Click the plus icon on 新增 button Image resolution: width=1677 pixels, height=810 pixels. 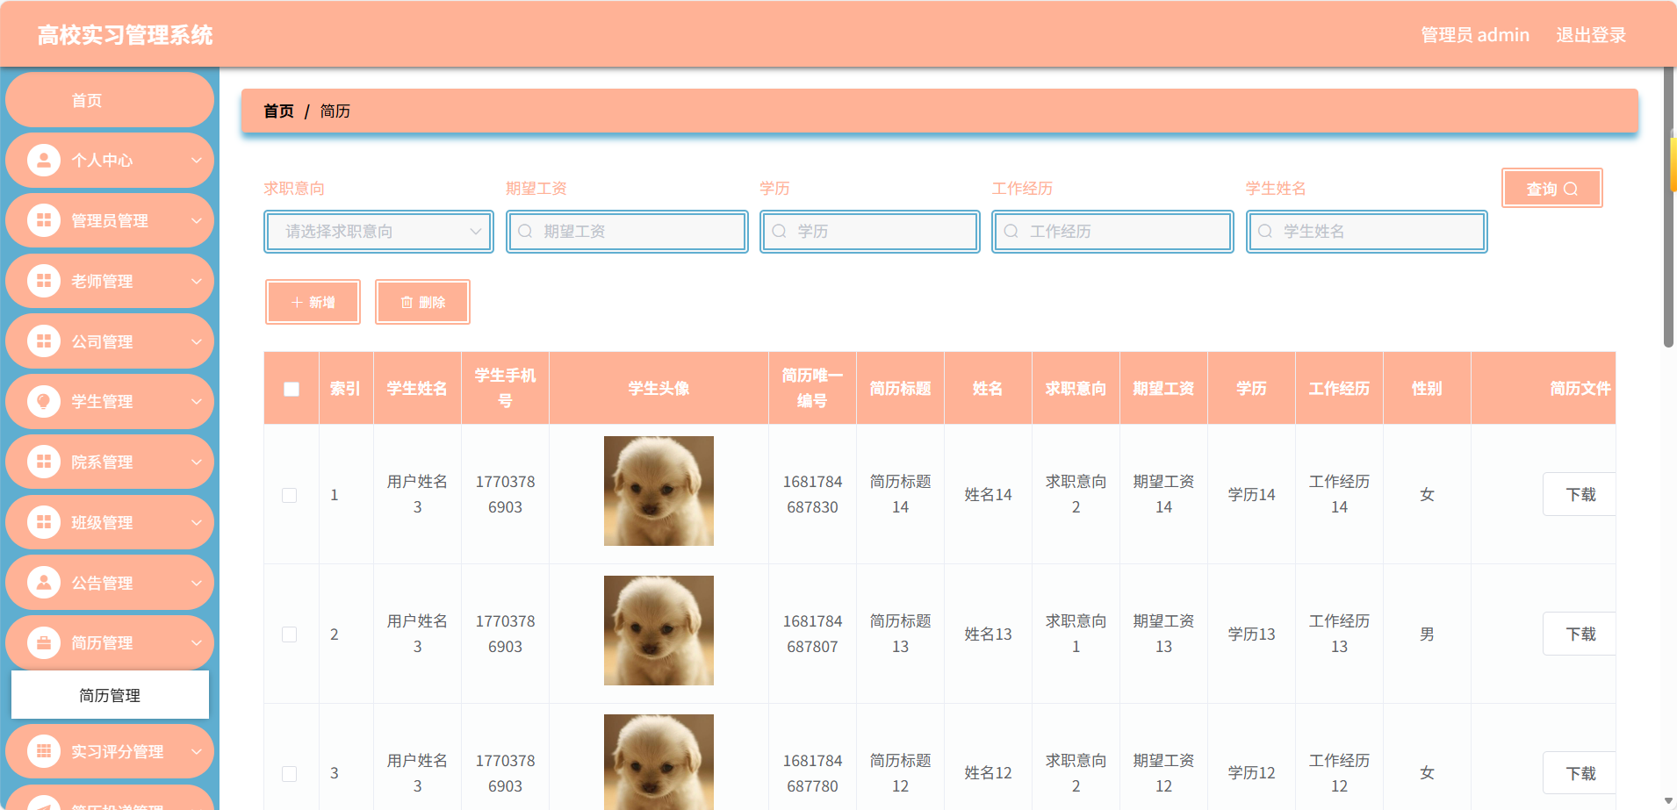coord(297,302)
